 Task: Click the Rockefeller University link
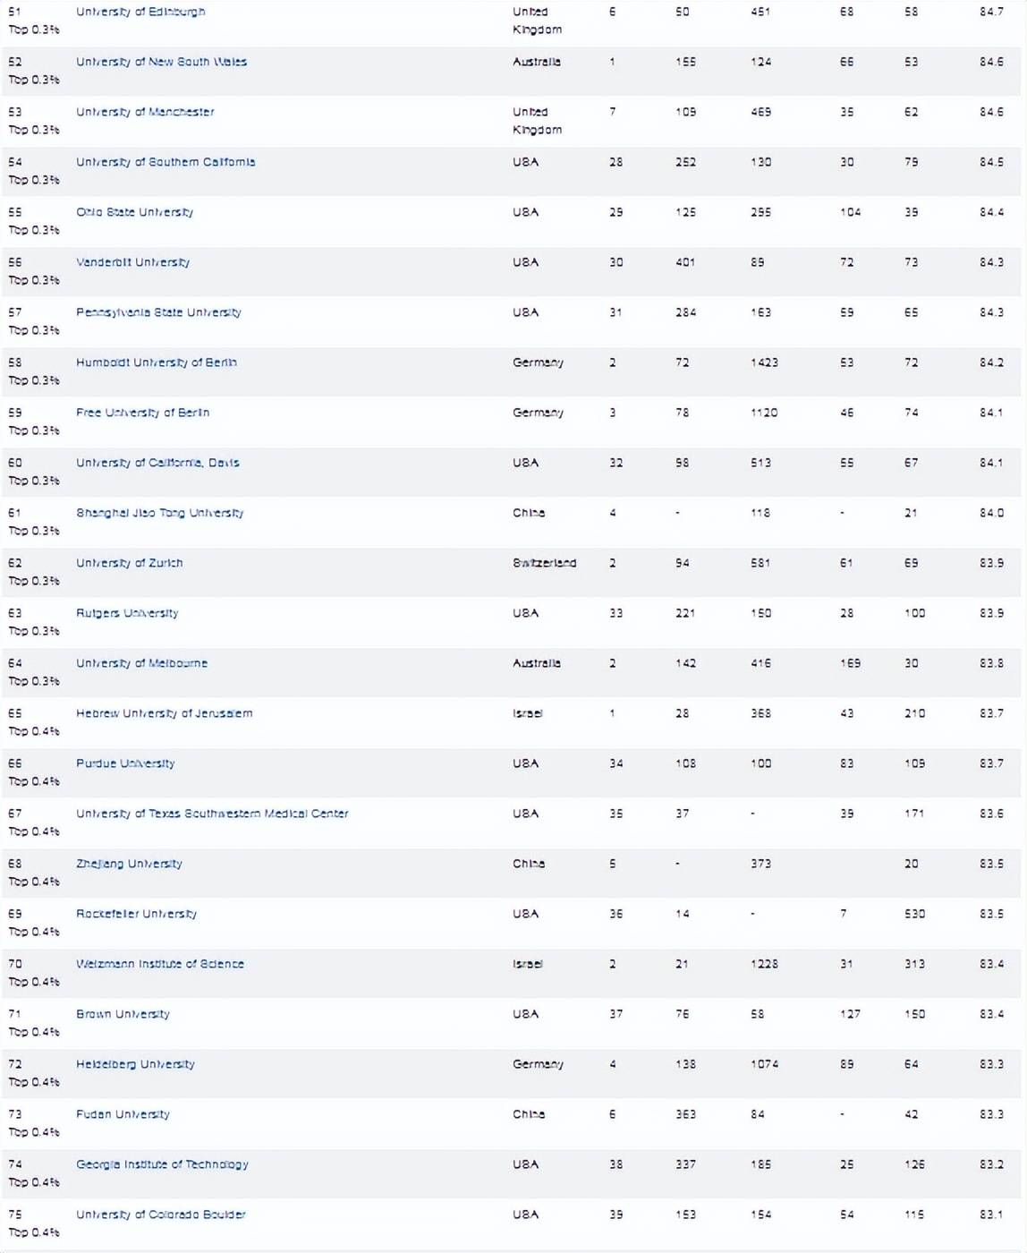tap(136, 914)
